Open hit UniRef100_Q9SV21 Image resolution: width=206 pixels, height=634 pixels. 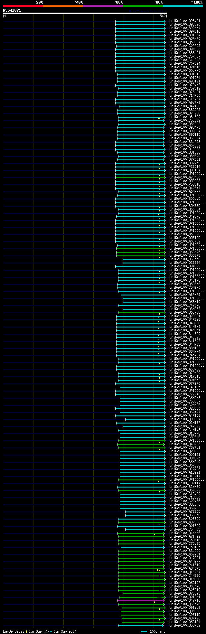tap(185, 21)
